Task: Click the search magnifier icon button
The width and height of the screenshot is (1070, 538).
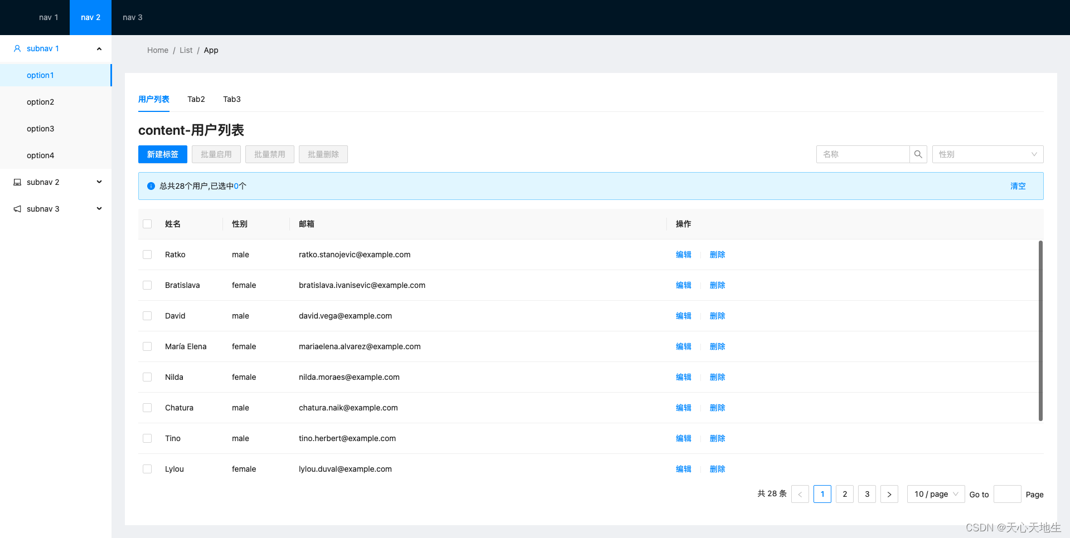Action: click(918, 154)
